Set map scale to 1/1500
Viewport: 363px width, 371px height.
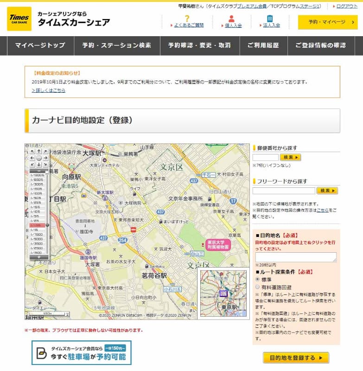tap(37, 253)
